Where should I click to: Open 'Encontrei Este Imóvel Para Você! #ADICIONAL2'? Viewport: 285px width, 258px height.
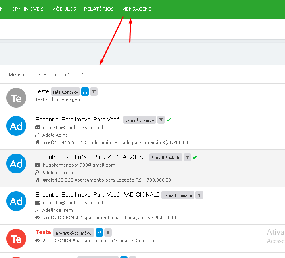(98, 195)
